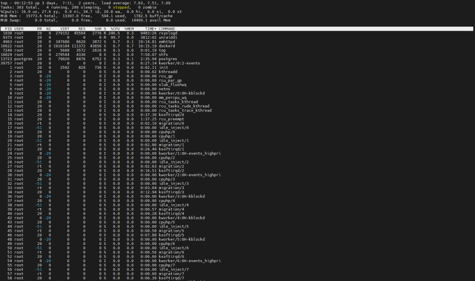Click the SHR column header
Viewport: 475px width, 281px height.
point(98,29)
